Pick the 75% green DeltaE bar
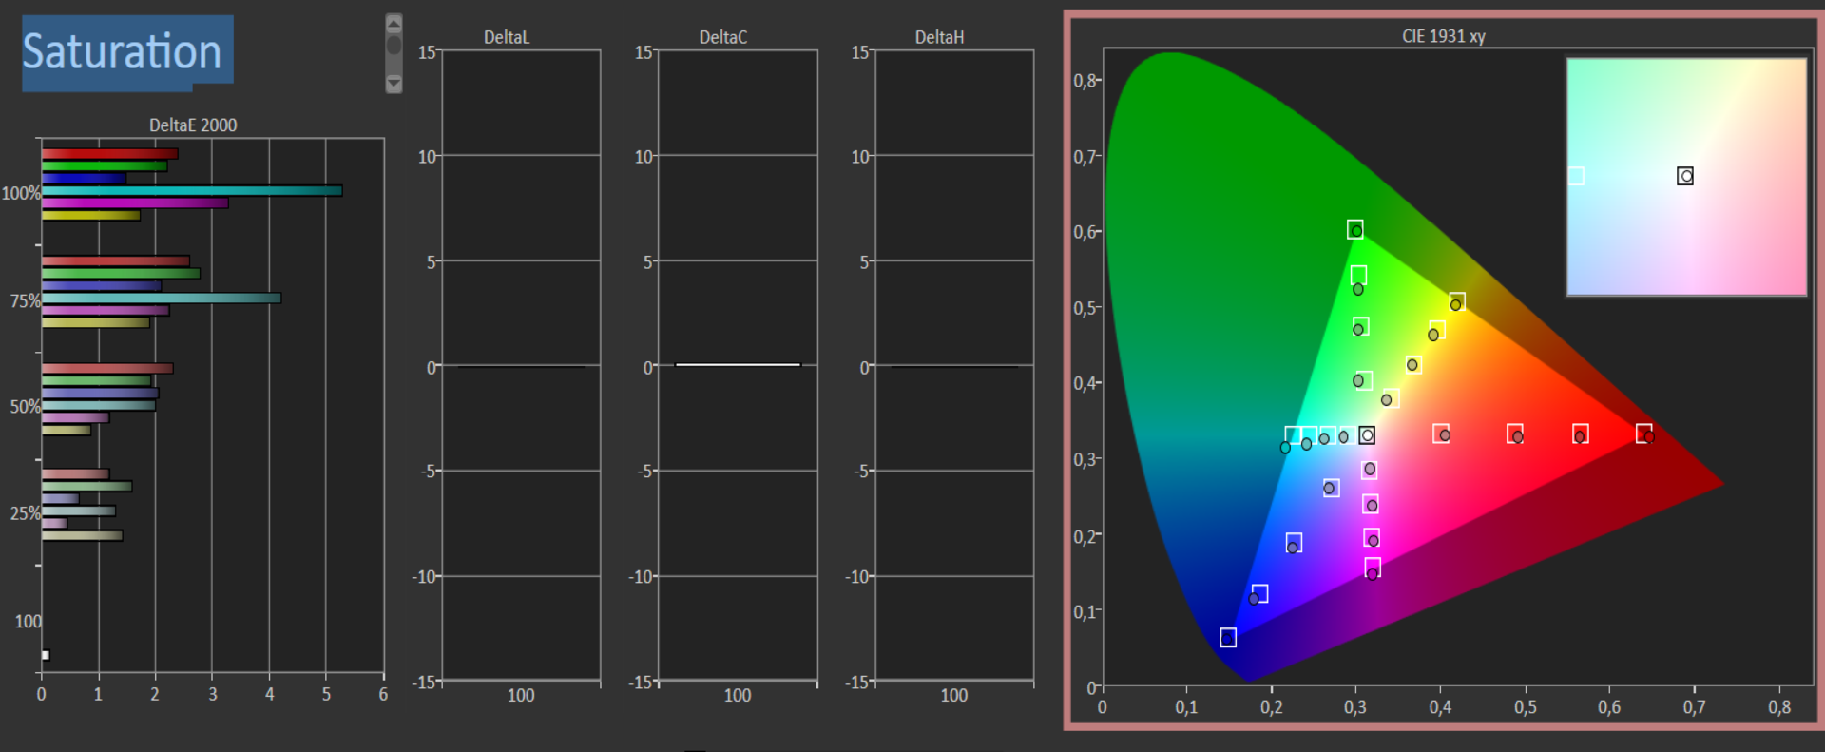 (x=121, y=274)
